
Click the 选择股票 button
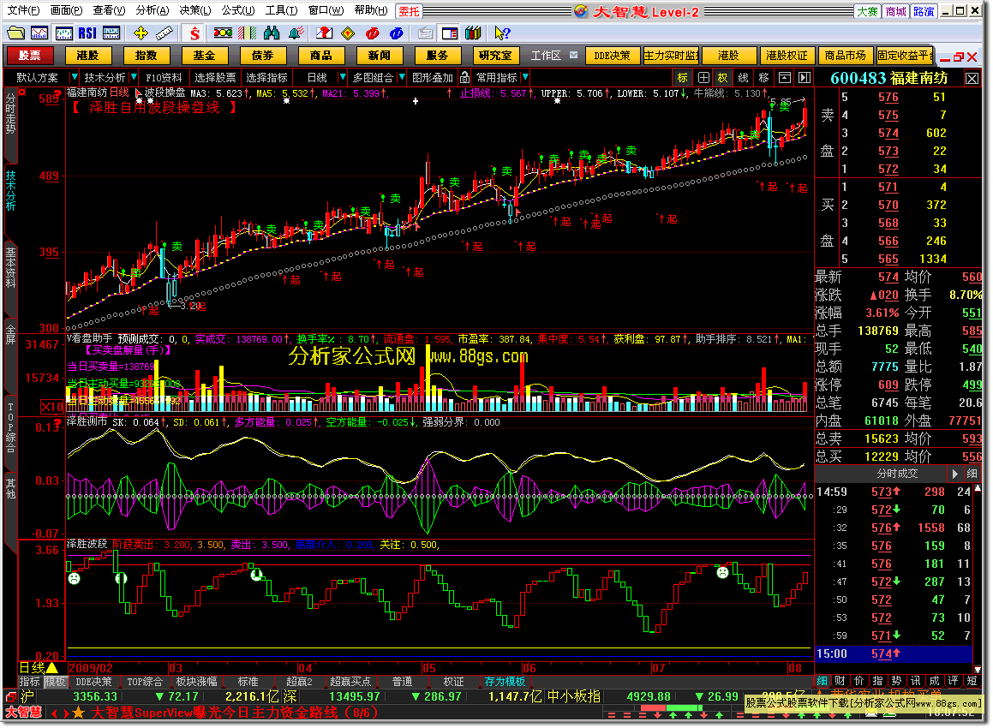coord(215,77)
